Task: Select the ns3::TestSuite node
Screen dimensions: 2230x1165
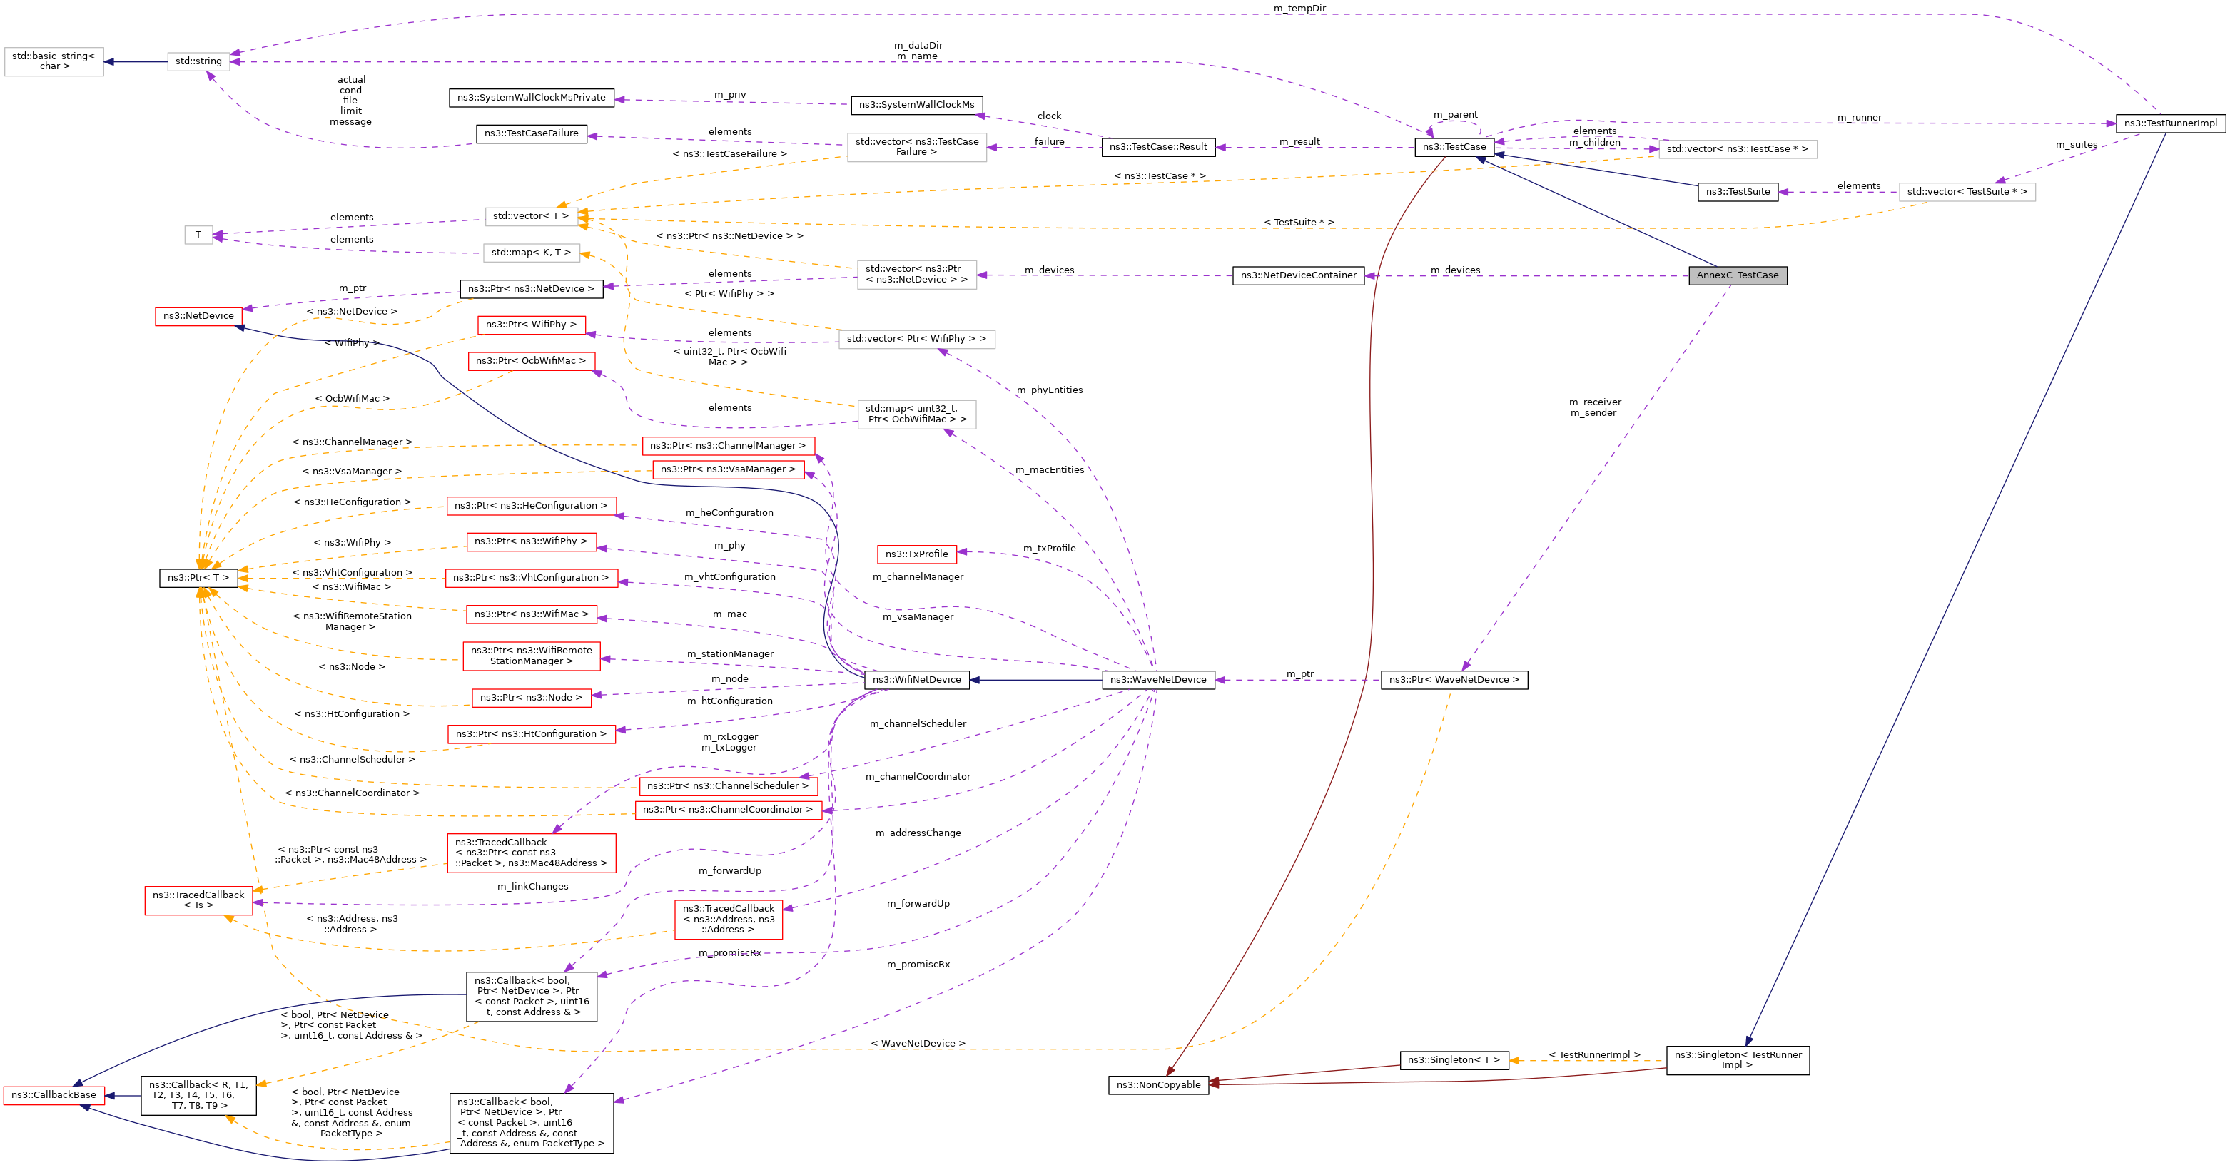Action: (1738, 192)
